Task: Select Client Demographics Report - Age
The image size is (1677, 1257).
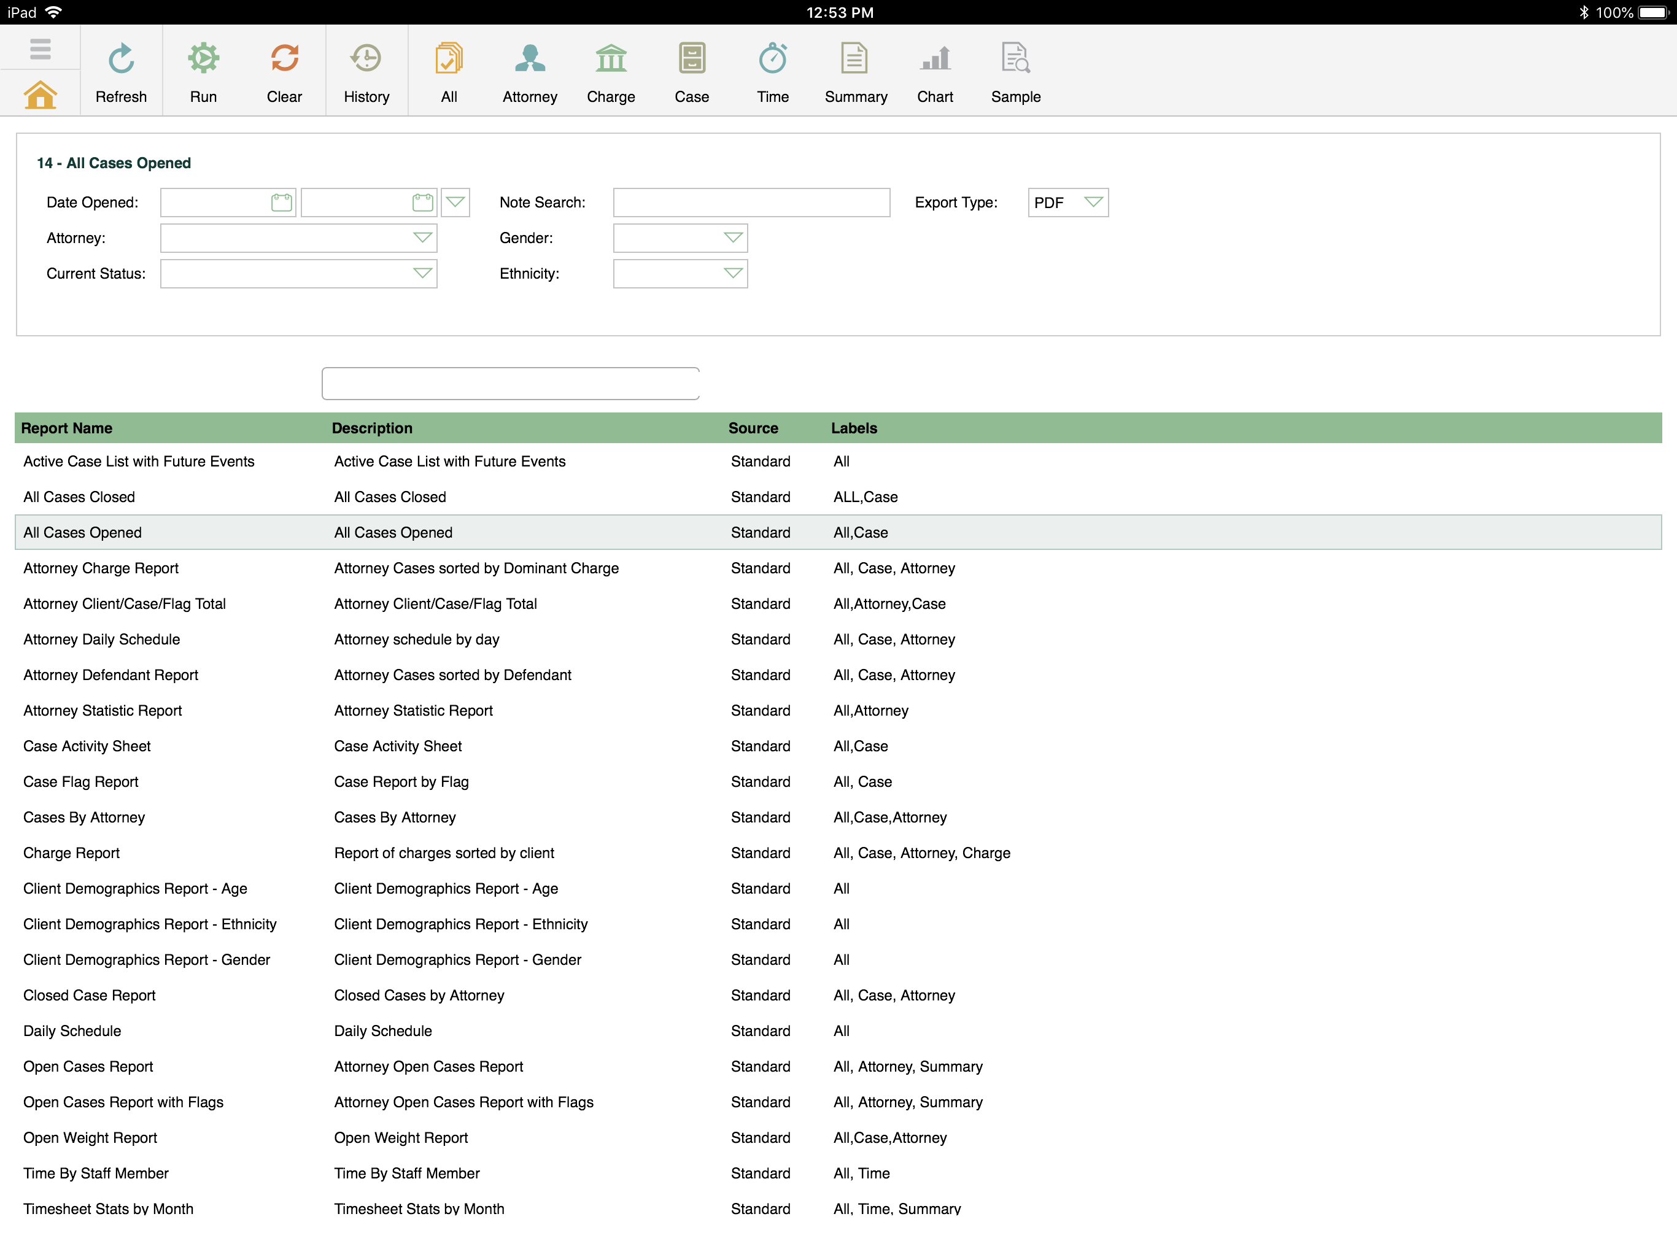Action: (838, 889)
